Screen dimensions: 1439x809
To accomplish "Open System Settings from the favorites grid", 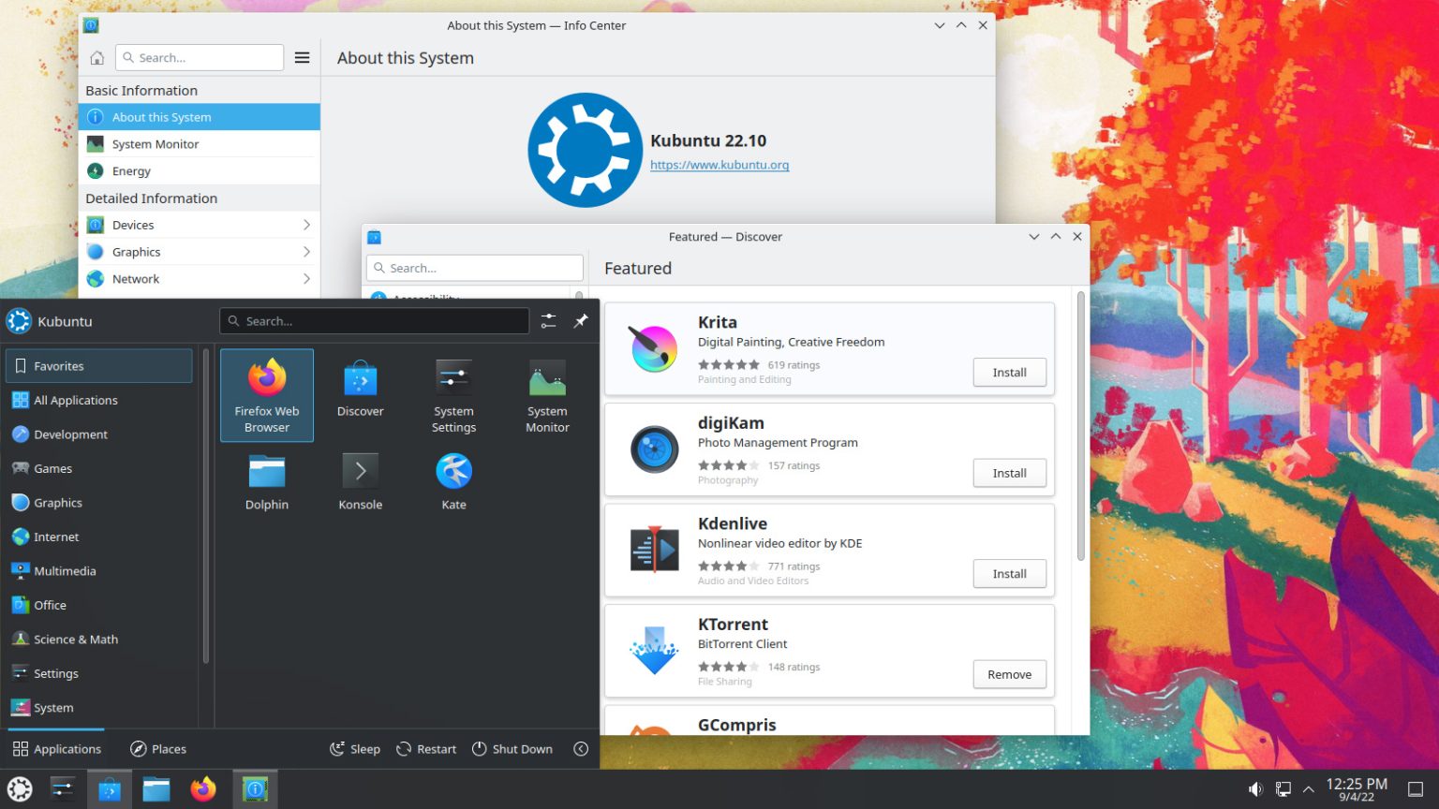I will click(453, 393).
